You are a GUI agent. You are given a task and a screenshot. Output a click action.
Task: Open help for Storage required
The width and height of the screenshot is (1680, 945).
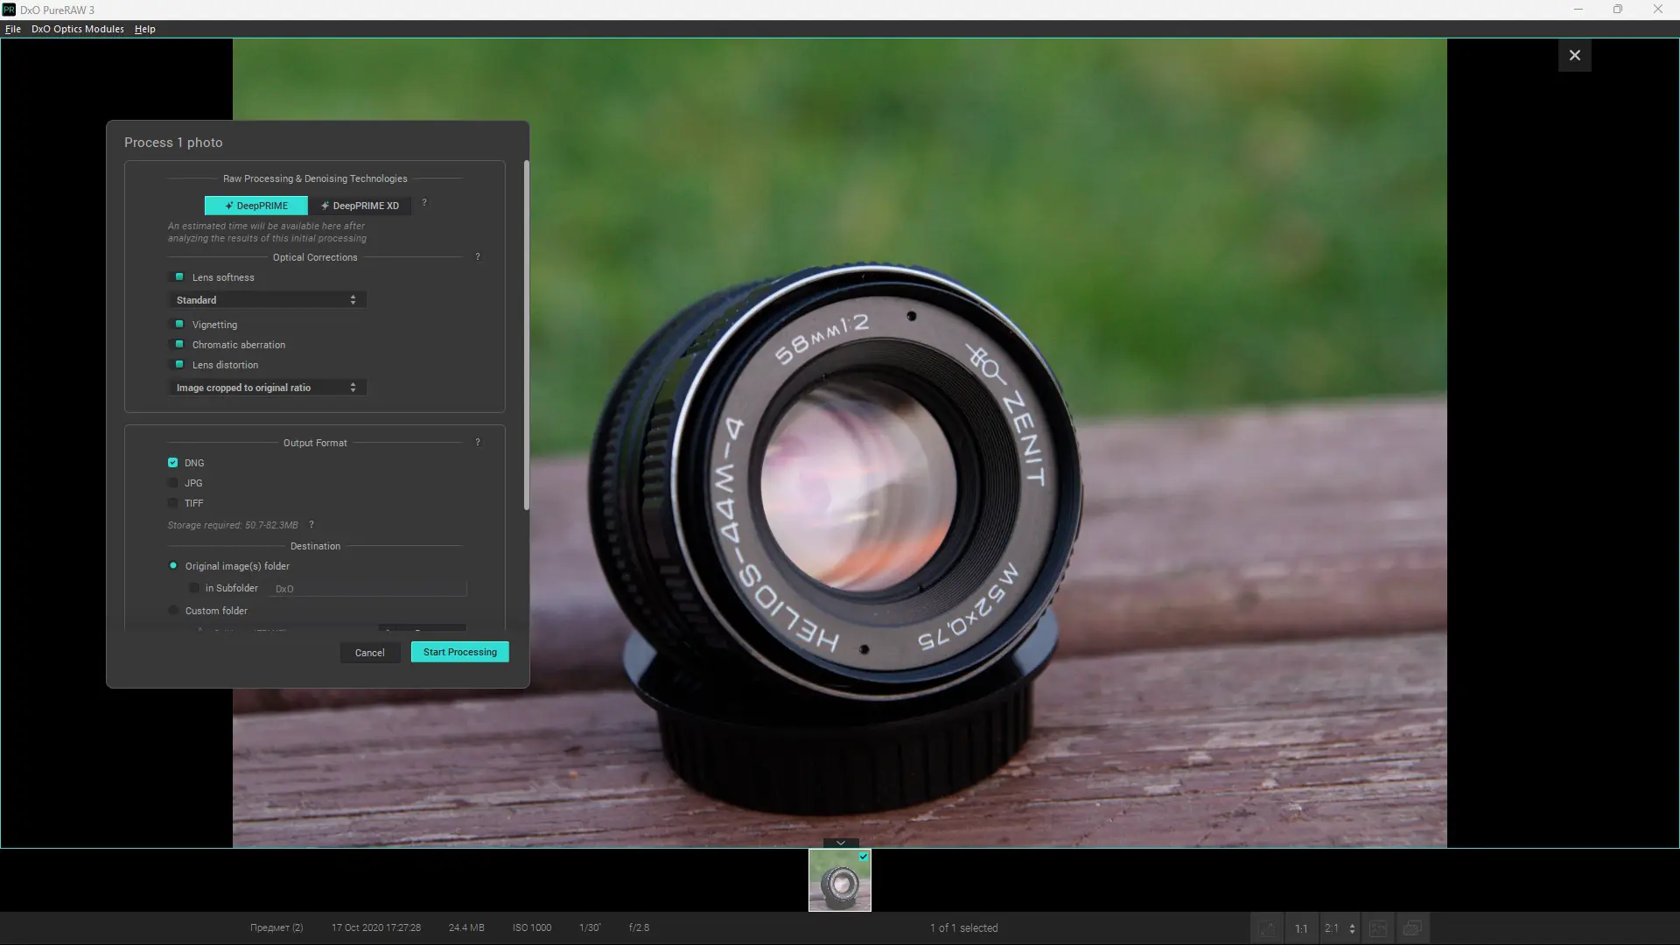[x=311, y=525]
